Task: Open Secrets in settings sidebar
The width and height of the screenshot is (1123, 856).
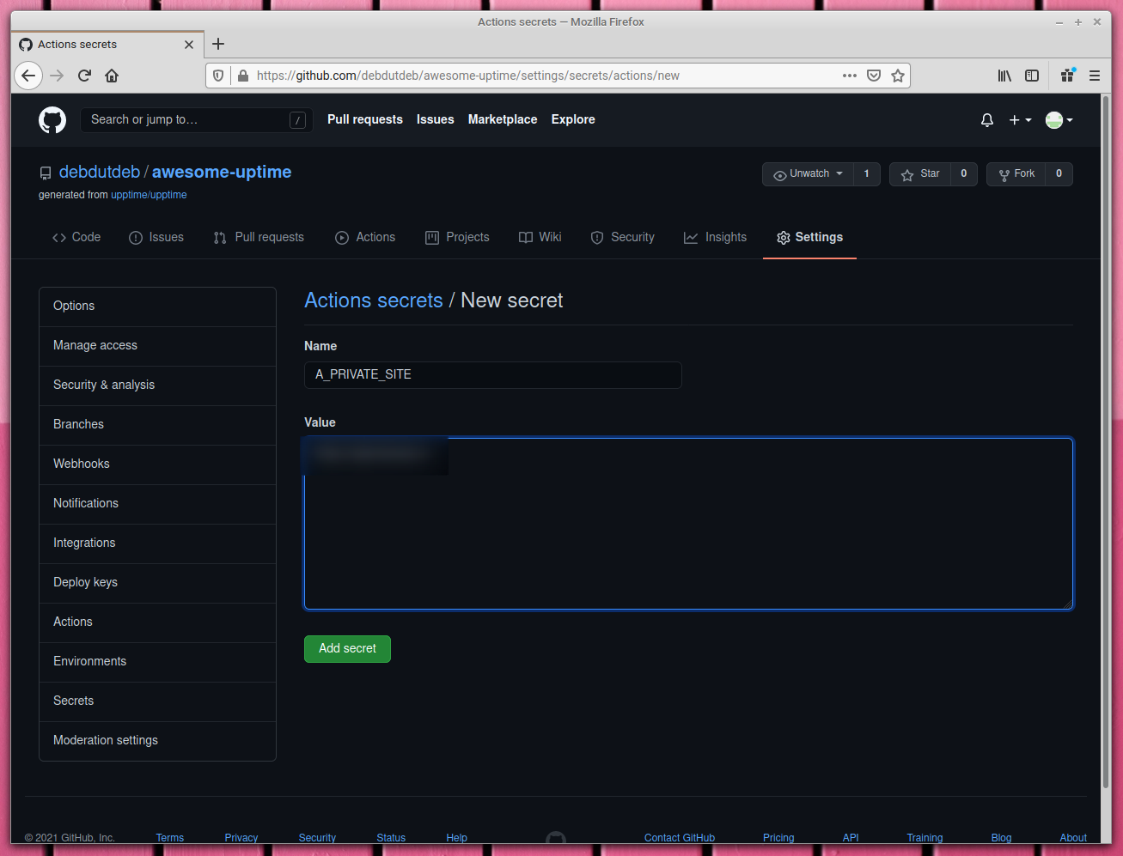Action: click(157, 701)
